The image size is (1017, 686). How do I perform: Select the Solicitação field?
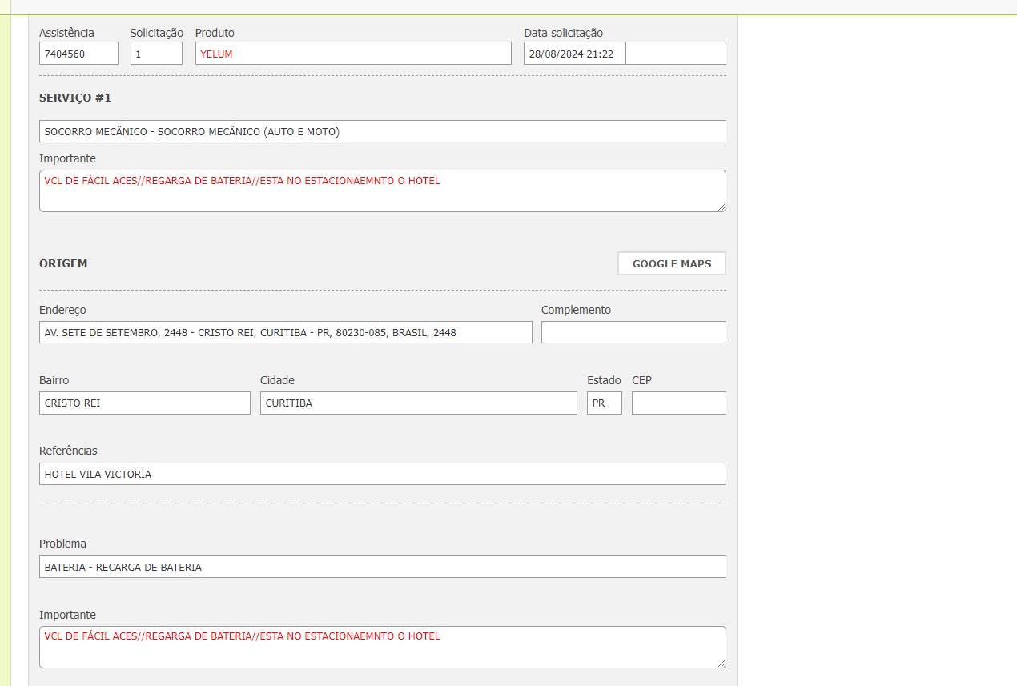156,54
